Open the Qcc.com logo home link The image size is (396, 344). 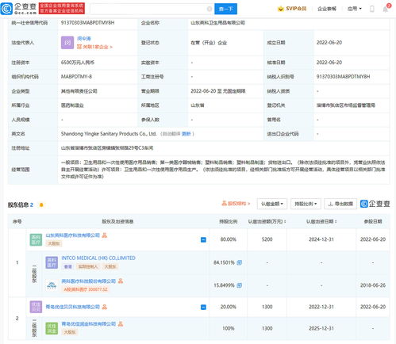[x=18, y=9]
